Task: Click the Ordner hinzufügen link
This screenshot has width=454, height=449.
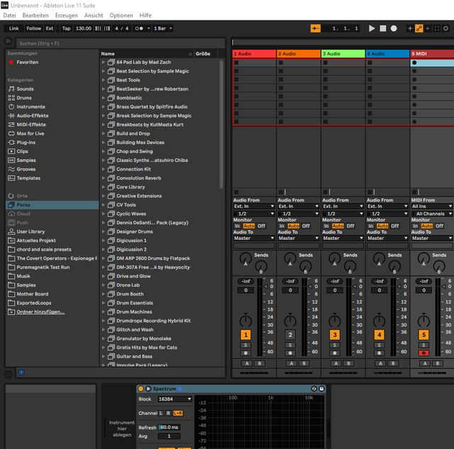Action: [x=40, y=312]
